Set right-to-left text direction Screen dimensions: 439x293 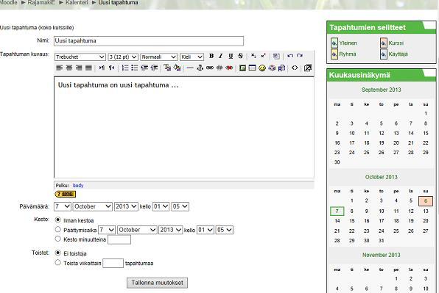point(111,68)
